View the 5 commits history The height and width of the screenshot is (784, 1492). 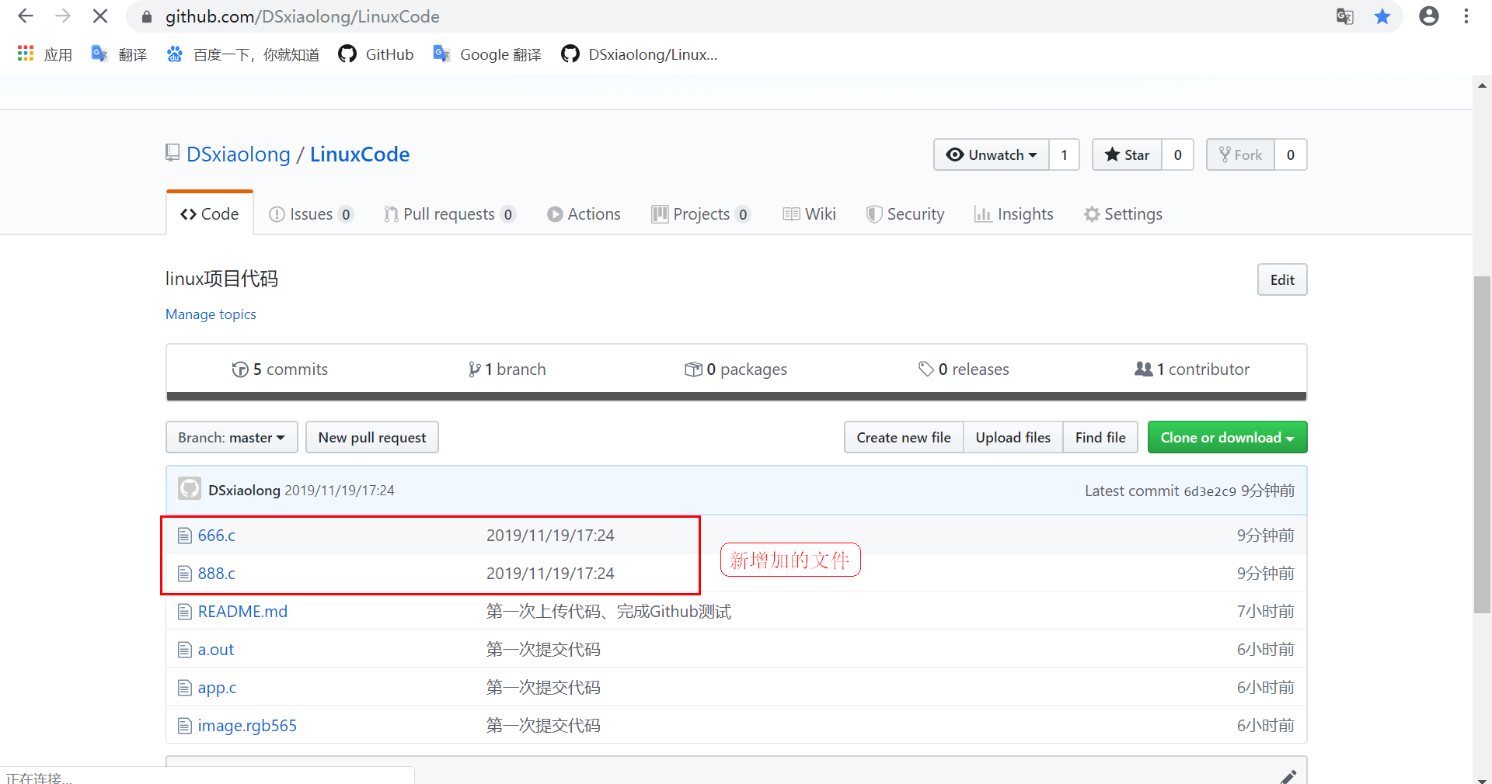[x=280, y=369]
